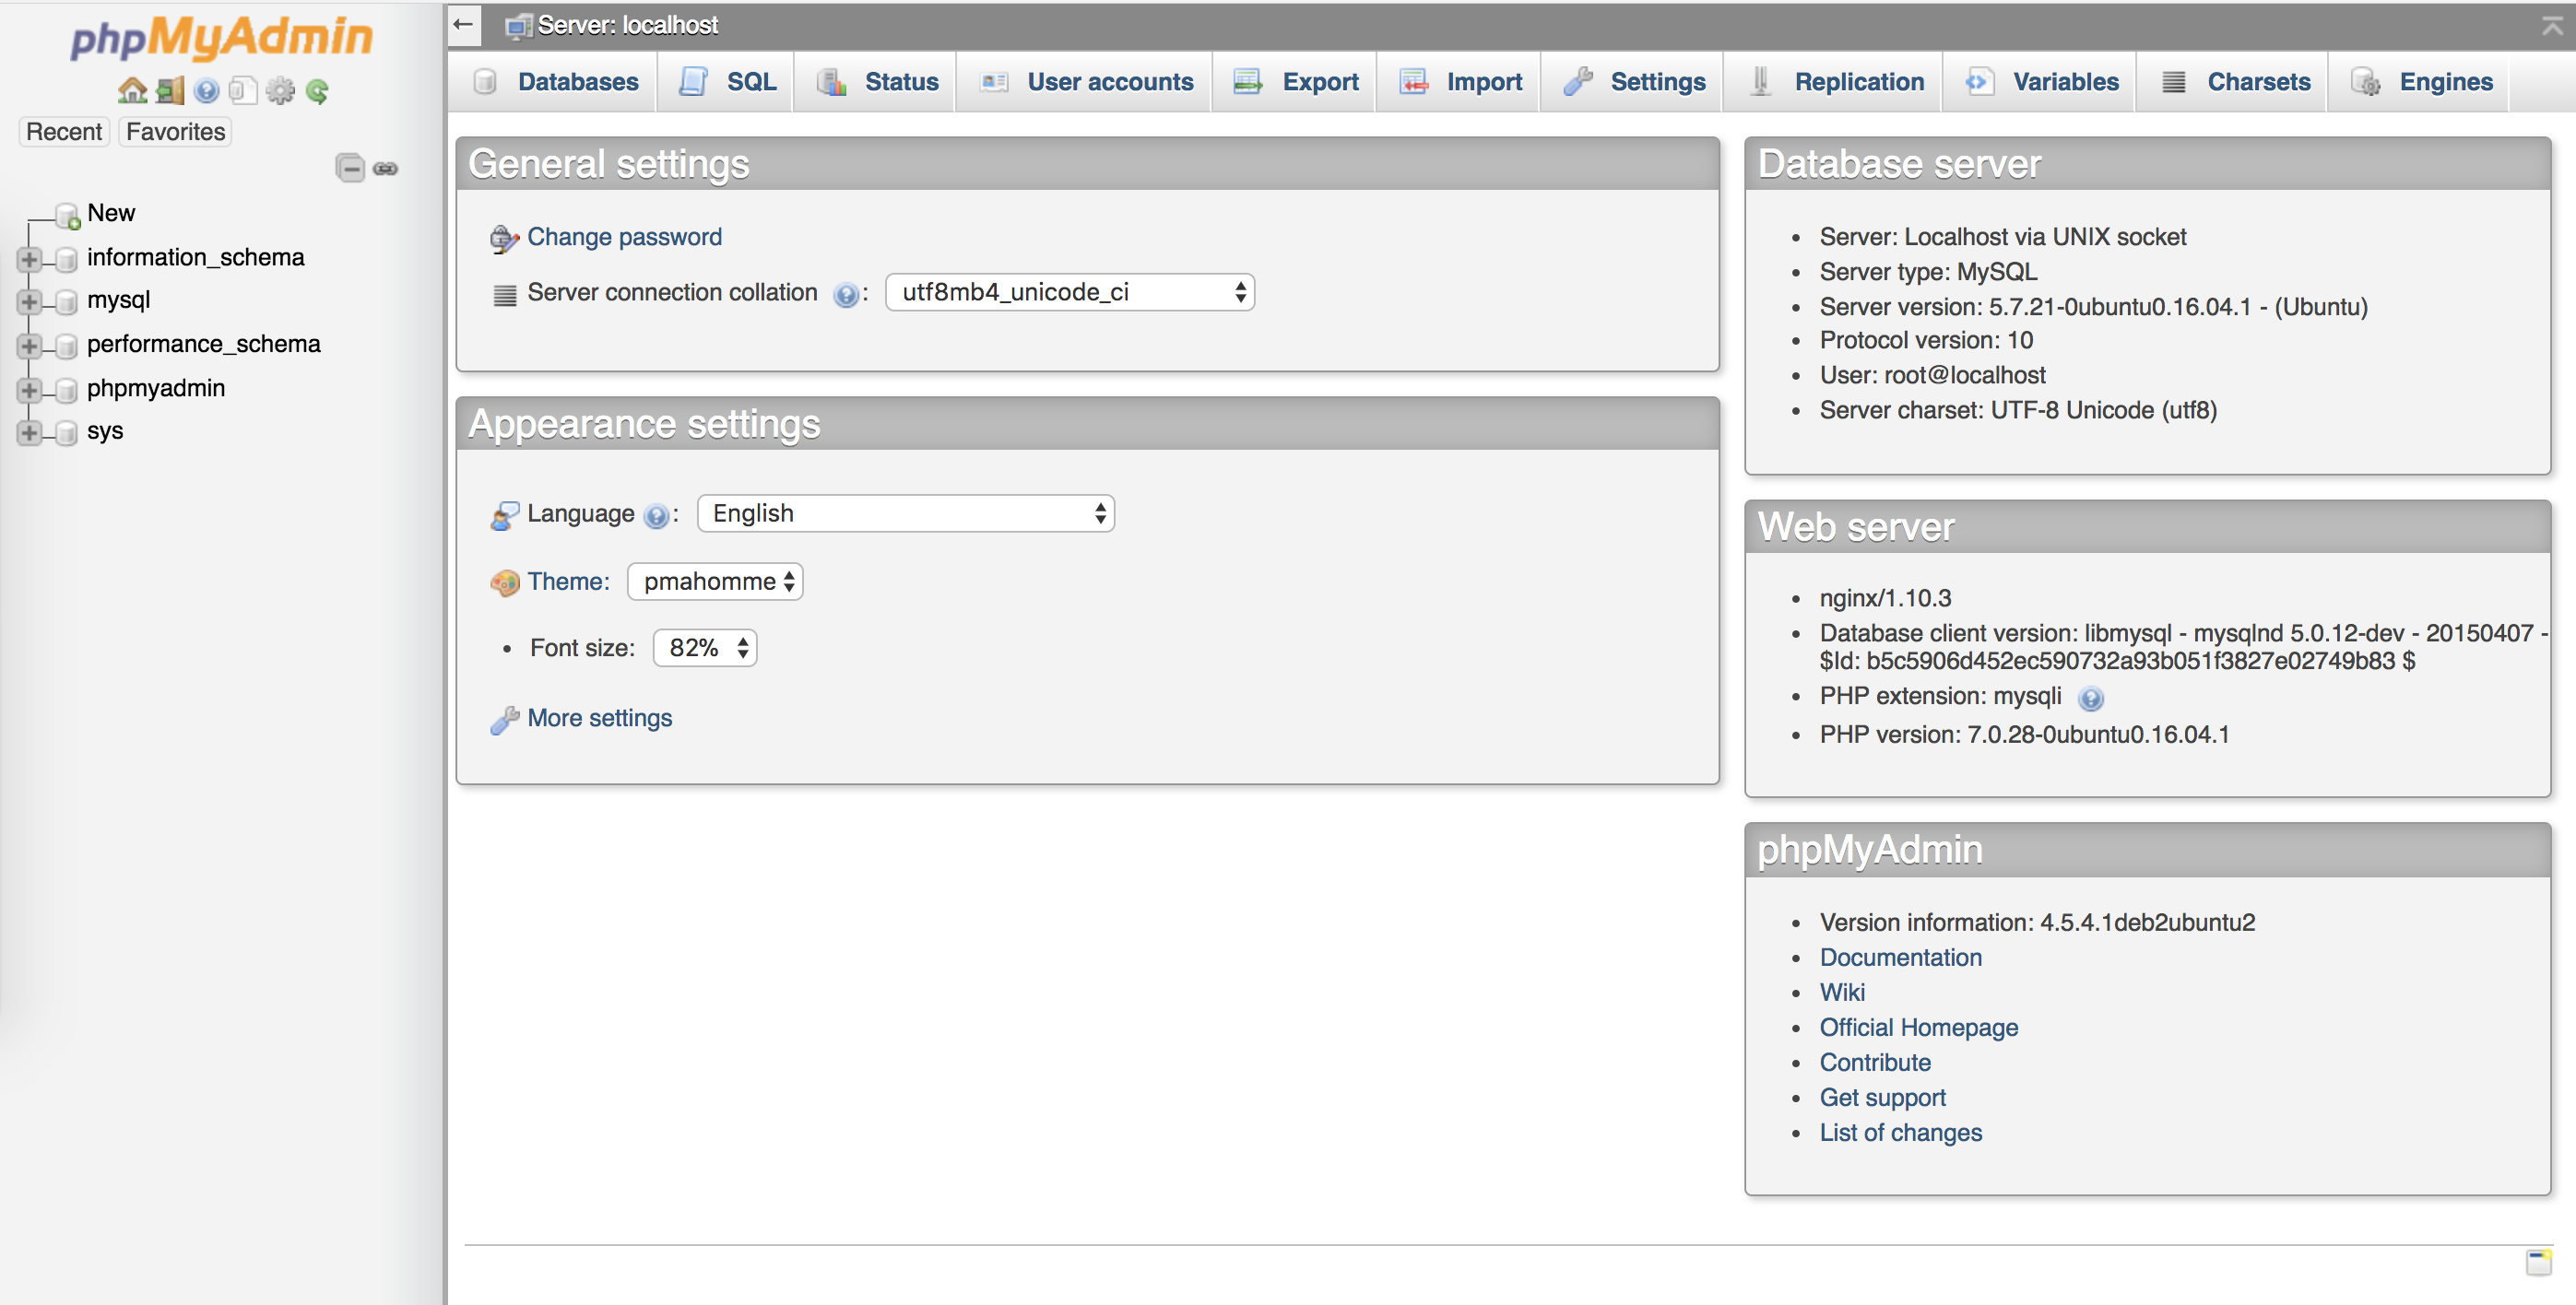The image size is (2576, 1305).
Task: Select the Server connection collation dropdown
Action: 1068,295
